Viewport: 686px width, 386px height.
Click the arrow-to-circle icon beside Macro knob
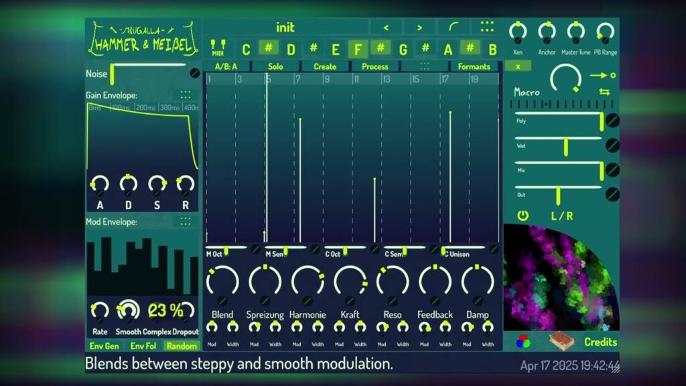click(x=604, y=76)
